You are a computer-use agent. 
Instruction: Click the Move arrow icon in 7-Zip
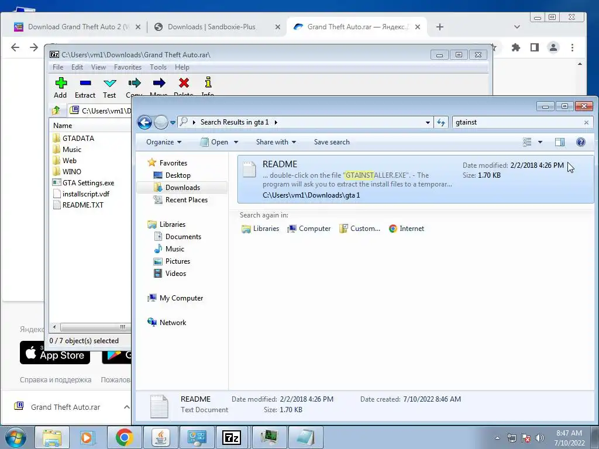159,83
